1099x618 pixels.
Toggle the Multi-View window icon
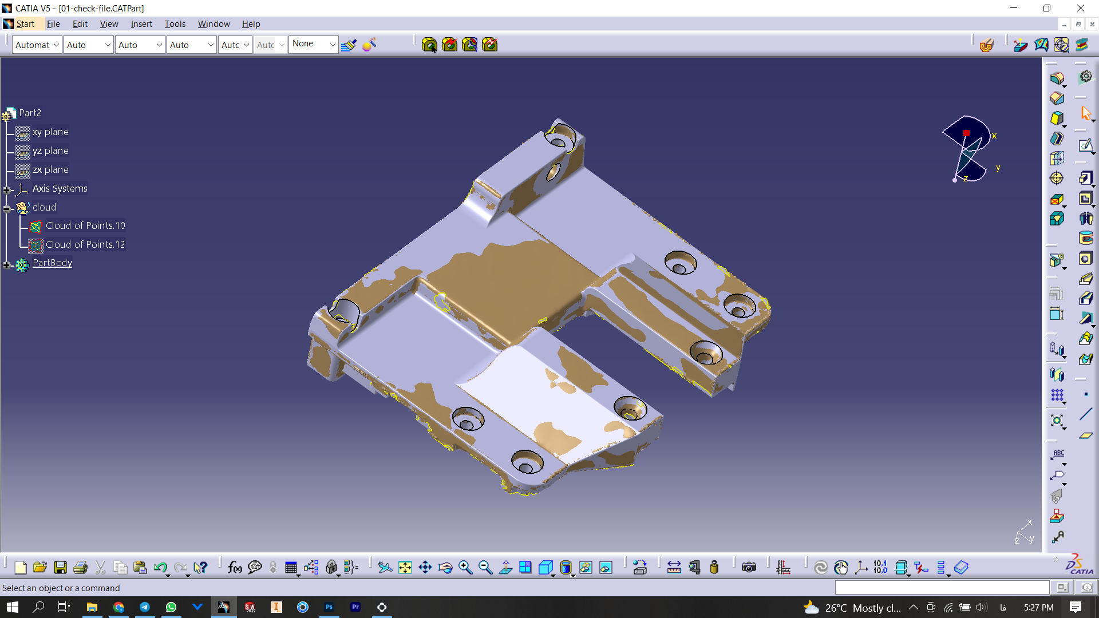point(525,567)
